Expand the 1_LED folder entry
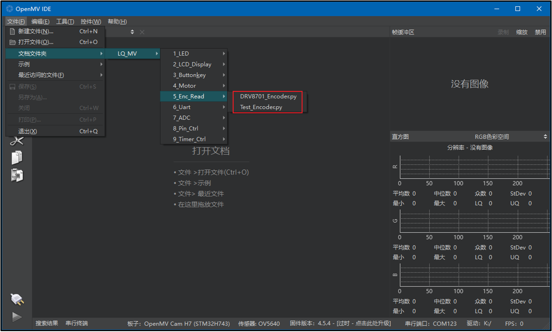The image size is (552, 332). point(194,53)
